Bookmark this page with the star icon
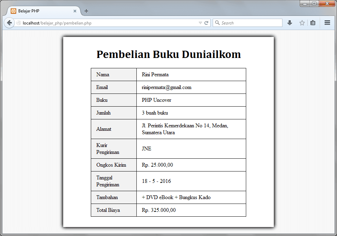Image resolution: width=337 pixels, height=236 pixels. pos(302,23)
